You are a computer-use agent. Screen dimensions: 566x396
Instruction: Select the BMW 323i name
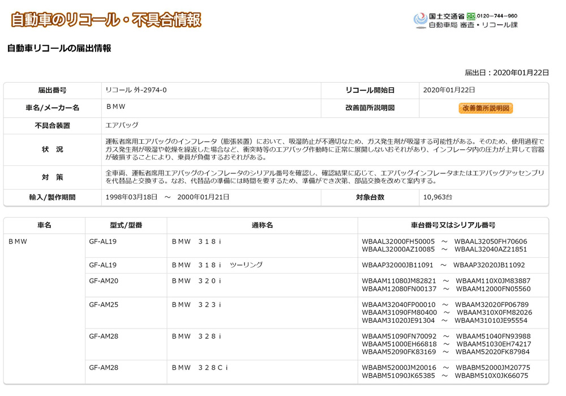click(196, 305)
